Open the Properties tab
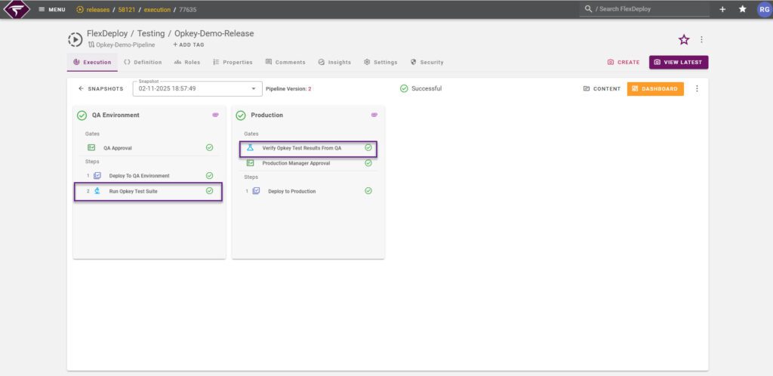This screenshot has width=773, height=376. [x=233, y=63]
